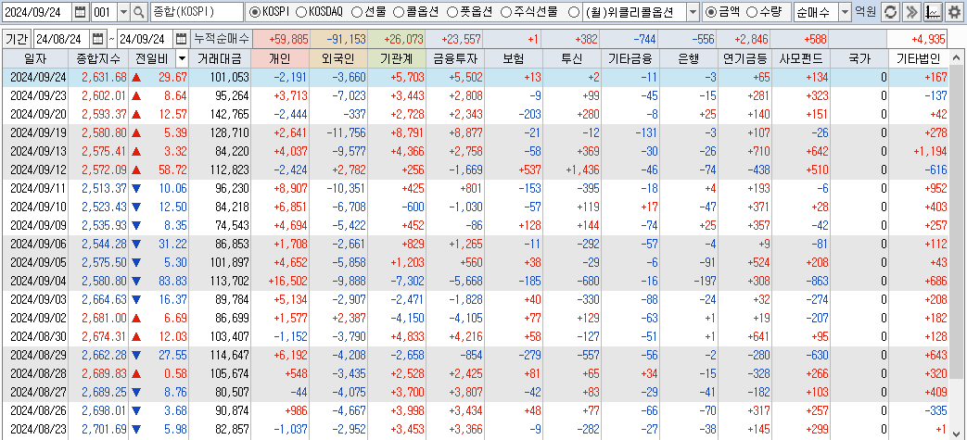Click the double-chevron next icon
Screen dimensions: 967x440
[910, 12]
